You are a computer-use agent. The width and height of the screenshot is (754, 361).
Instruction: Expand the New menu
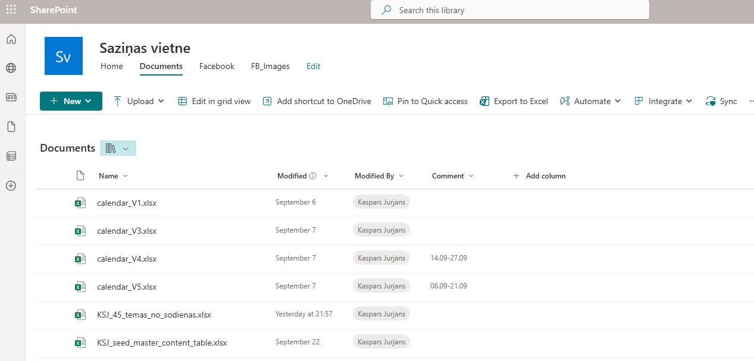71,101
